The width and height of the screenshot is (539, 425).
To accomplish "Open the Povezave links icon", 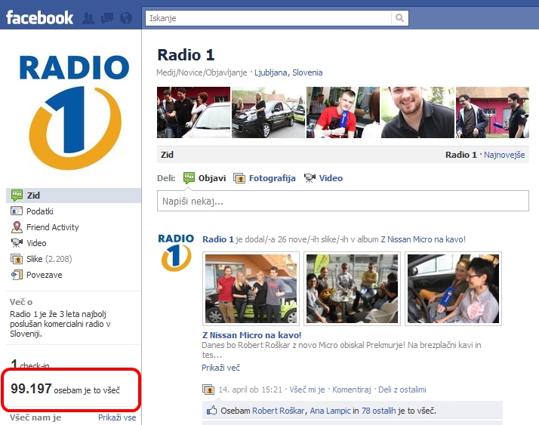I will [x=17, y=275].
